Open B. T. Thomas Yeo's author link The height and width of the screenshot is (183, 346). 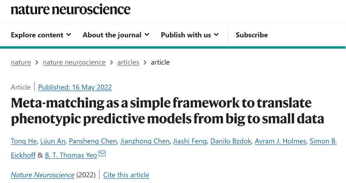pos(71,155)
